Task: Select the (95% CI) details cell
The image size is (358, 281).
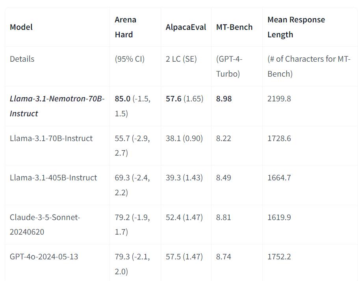Action: [130, 59]
